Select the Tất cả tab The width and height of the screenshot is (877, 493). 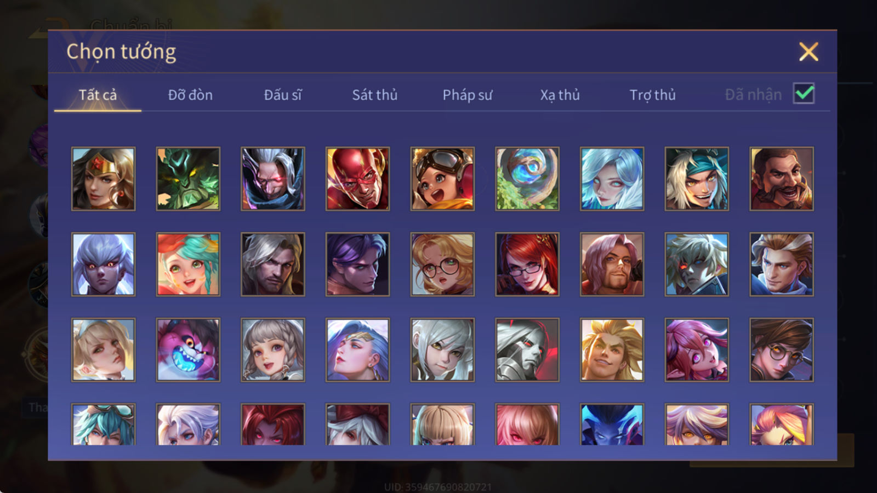tap(98, 95)
